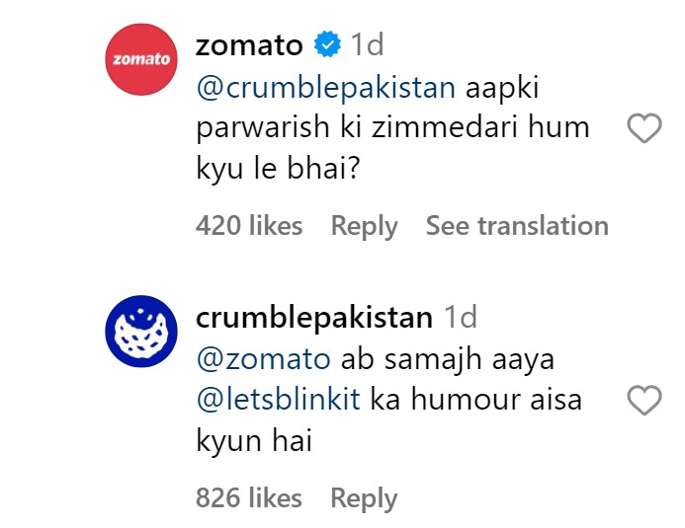View who liked via 420 likes
Viewport: 685px width, 528px height.
tap(249, 225)
